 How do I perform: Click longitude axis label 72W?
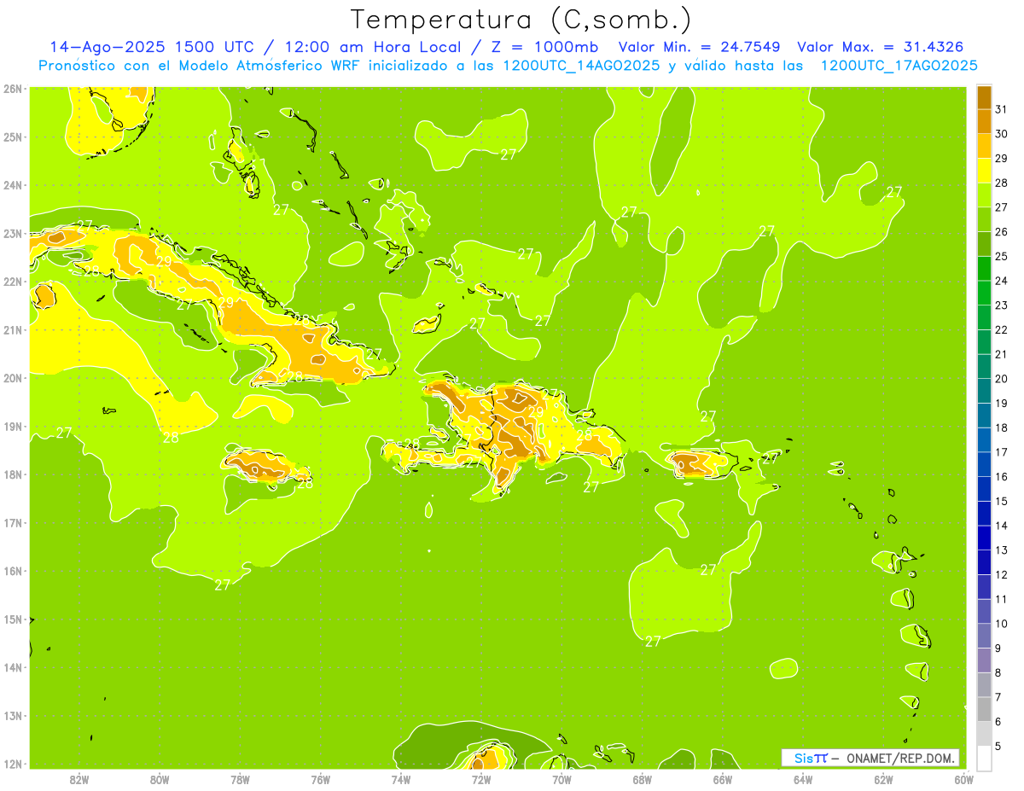tap(481, 779)
